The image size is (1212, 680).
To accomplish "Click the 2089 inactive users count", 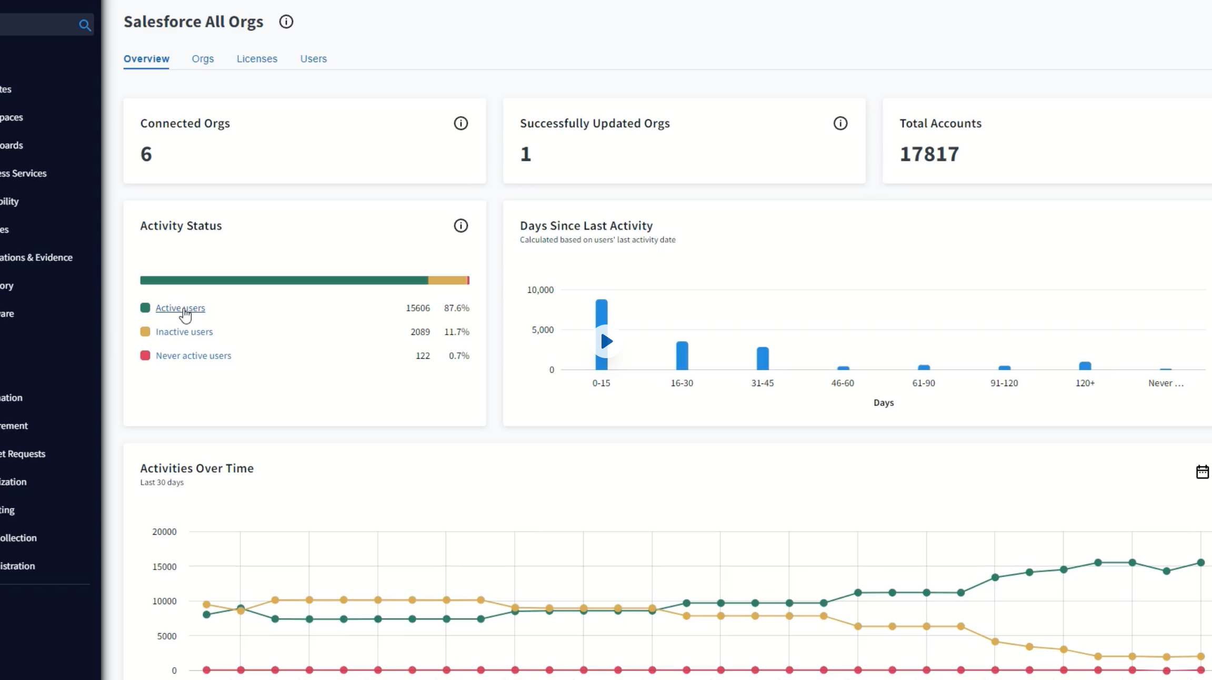I will (420, 332).
